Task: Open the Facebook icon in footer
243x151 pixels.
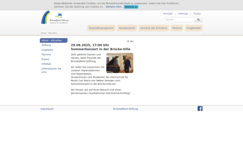Action: [x=200, y=108]
